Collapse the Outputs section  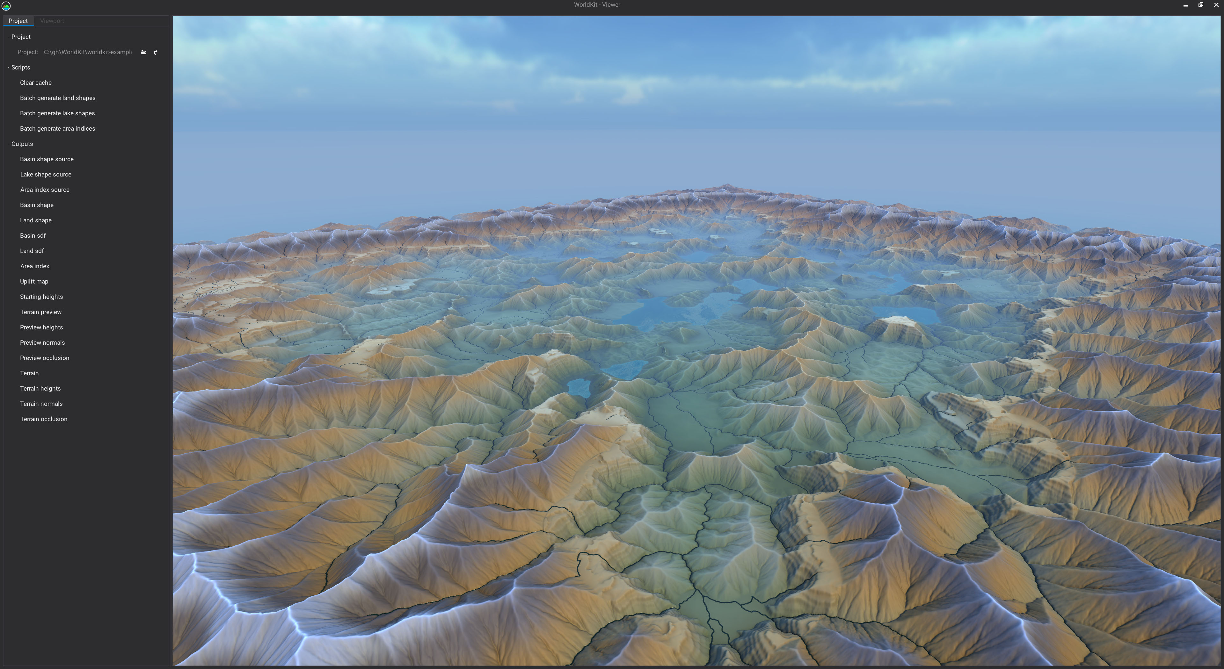coord(9,144)
